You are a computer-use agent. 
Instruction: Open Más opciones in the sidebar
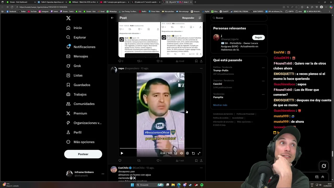[x=80, y=142]
